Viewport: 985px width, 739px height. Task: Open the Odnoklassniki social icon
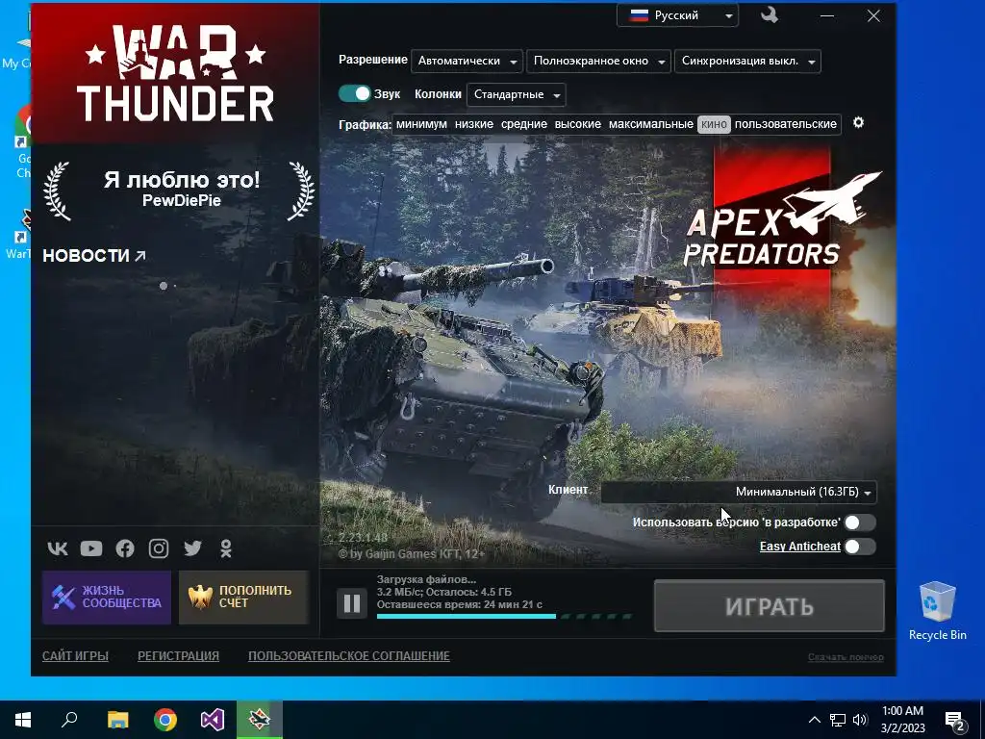226,548
